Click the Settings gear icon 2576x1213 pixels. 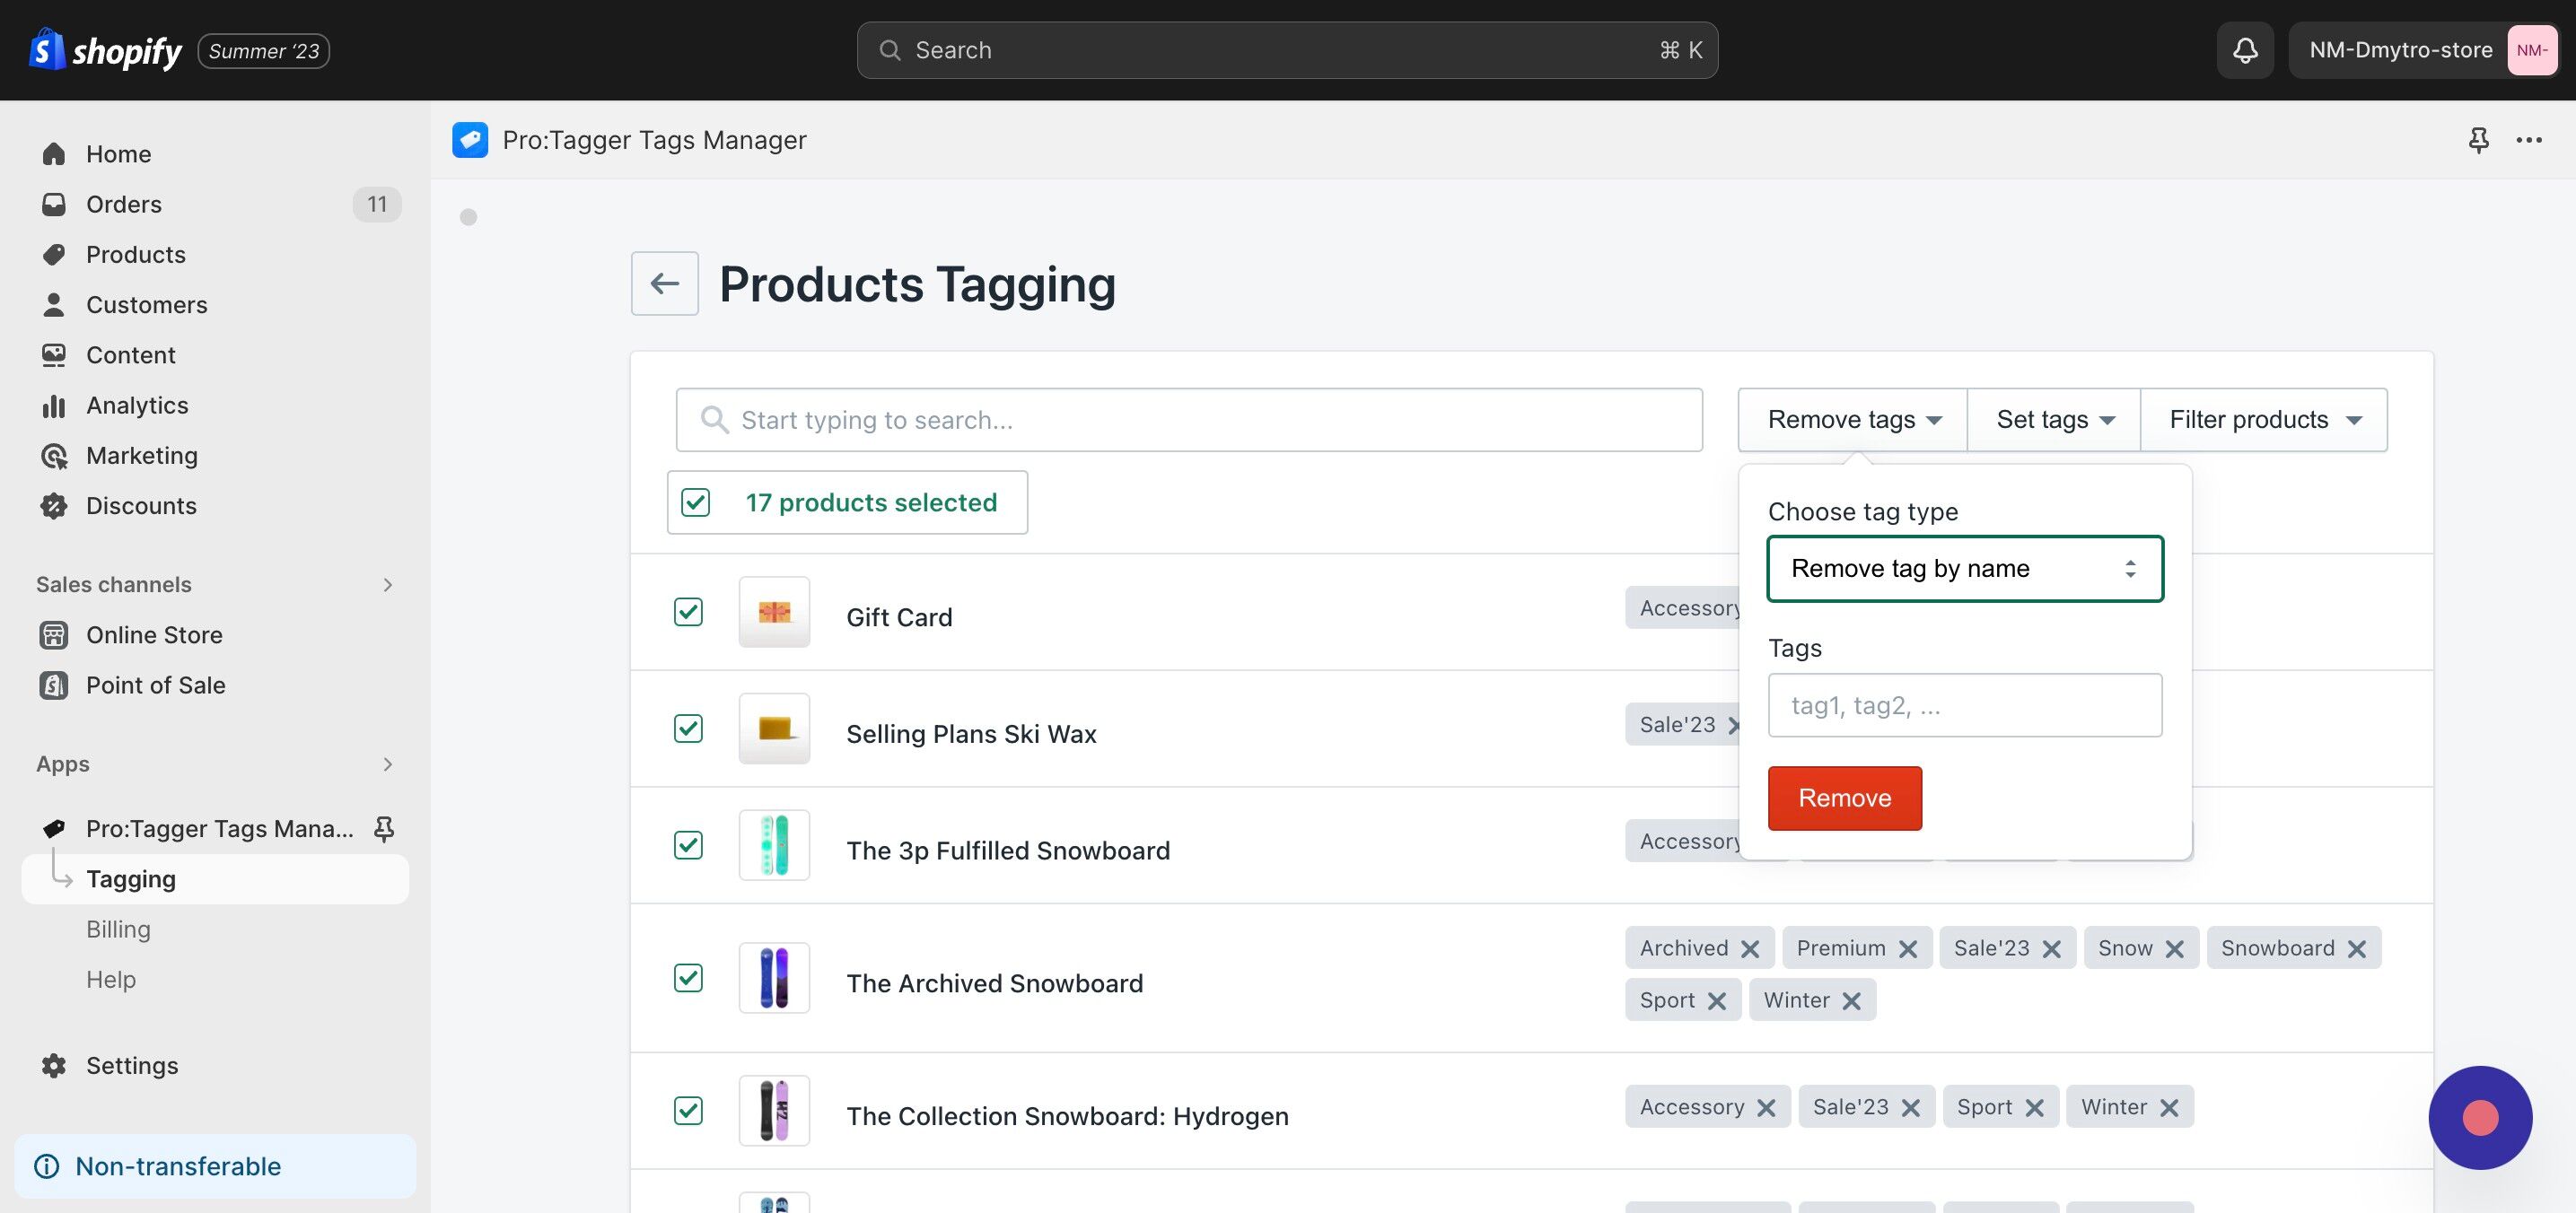coord(54,1065)
